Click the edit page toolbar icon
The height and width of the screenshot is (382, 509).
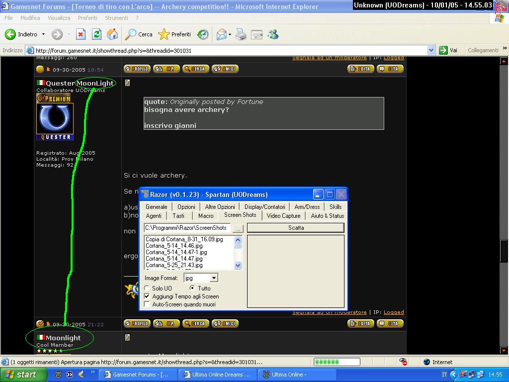point(256,34)
